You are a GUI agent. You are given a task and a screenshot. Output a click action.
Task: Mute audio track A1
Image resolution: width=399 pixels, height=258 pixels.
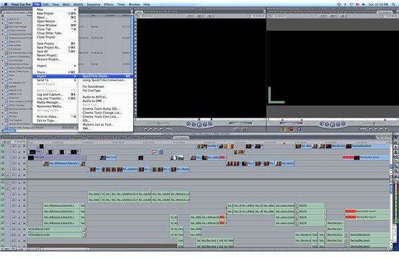click(x=3, y=183)
